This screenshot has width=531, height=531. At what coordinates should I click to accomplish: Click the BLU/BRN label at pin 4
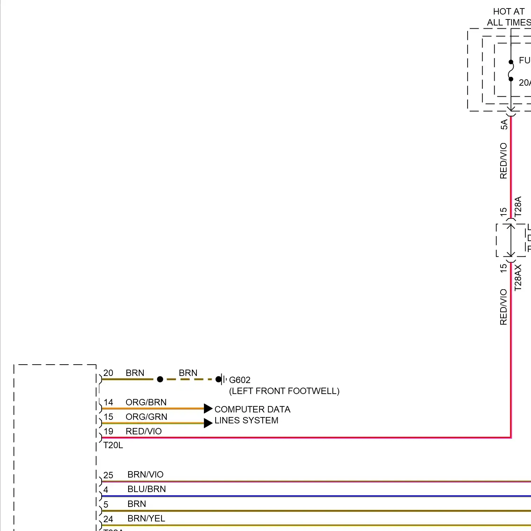147,489
